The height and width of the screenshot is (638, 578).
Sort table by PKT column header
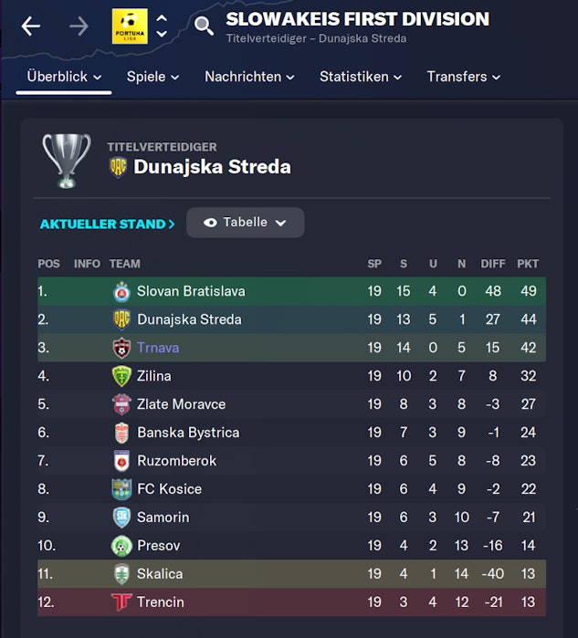528,264
